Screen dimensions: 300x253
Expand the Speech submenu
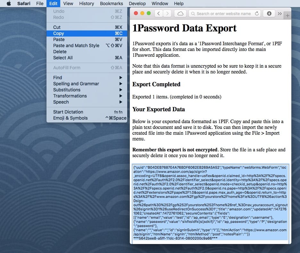point(87,102)
